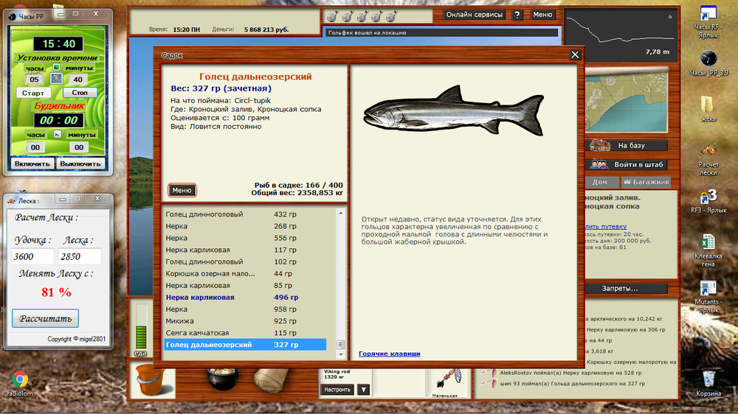Screen dimensions: 738x414
Task: Click the burlap sack icon
Action: pyautogui.click(x=272, y=379)
